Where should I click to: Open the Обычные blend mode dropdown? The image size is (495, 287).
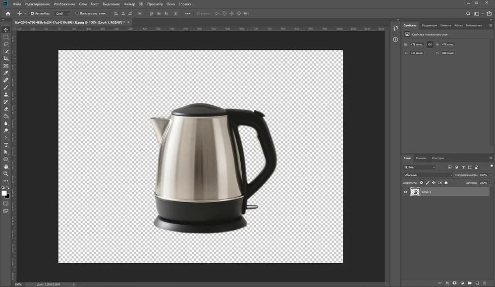coord(428,175)
